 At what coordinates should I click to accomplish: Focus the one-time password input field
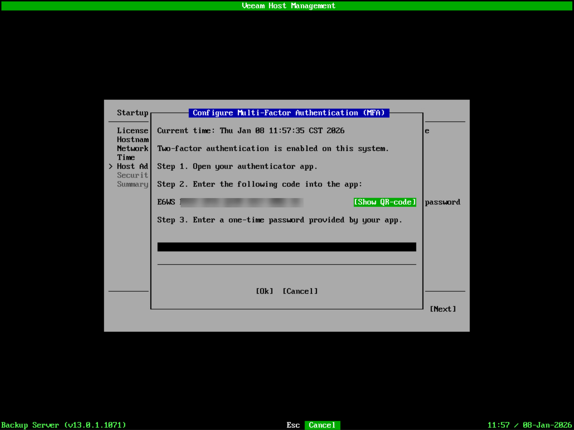287,247
